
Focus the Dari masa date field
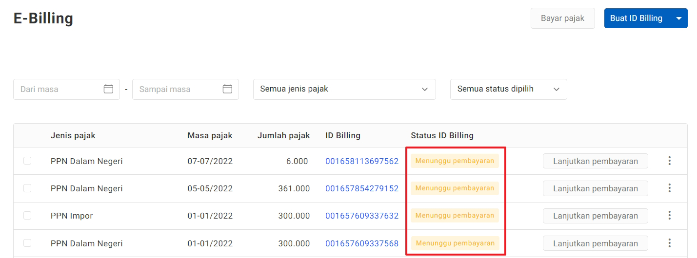[x=59, y=89]
